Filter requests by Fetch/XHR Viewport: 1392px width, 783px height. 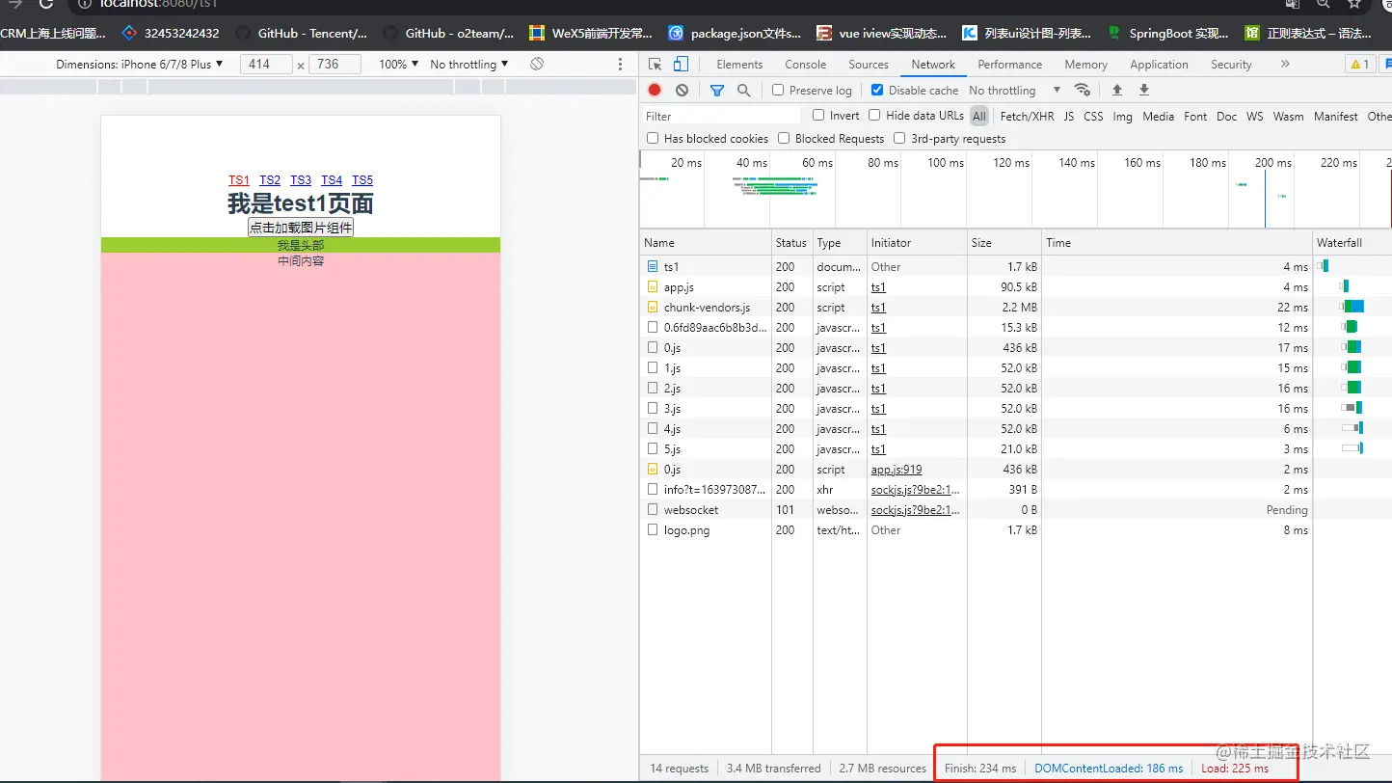[1027, 116]
